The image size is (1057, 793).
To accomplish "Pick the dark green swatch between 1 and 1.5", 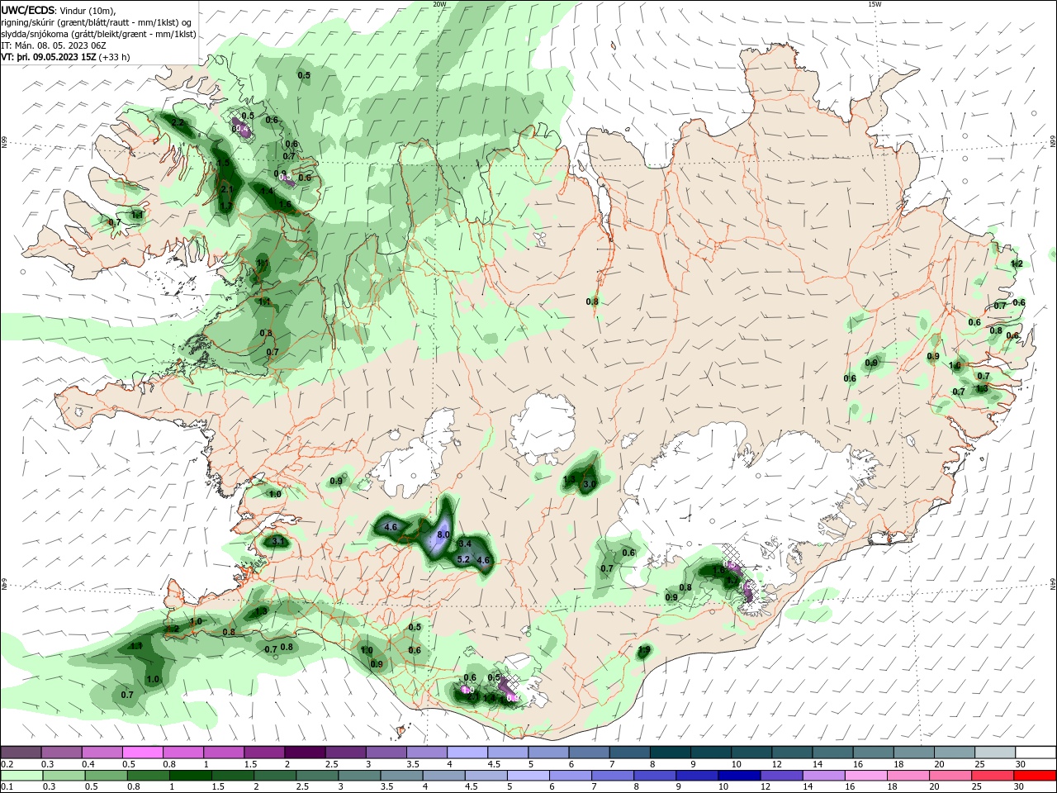I will pos(190,776).
